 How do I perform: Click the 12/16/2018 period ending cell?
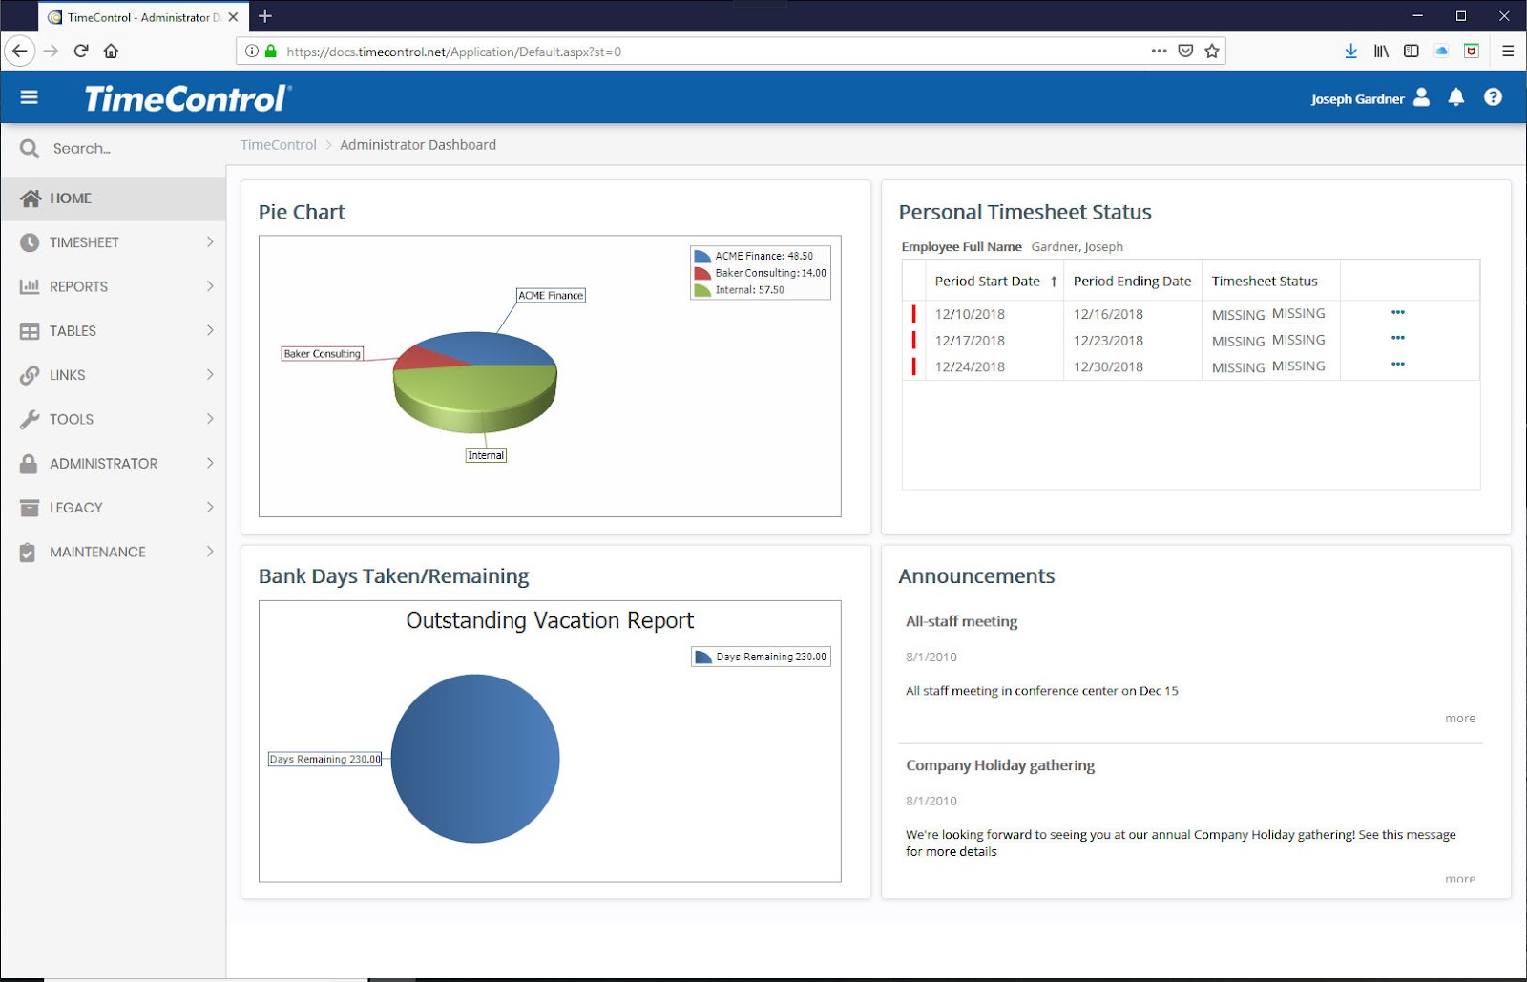[1133, 314]
